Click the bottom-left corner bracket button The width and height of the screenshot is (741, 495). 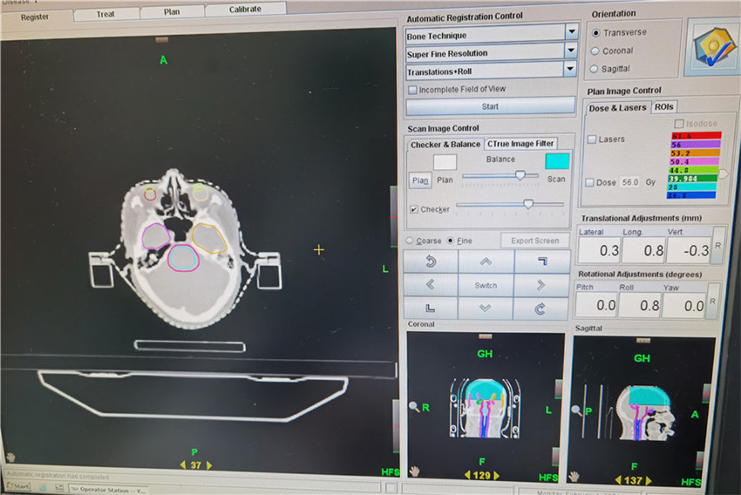pos(430,309)
